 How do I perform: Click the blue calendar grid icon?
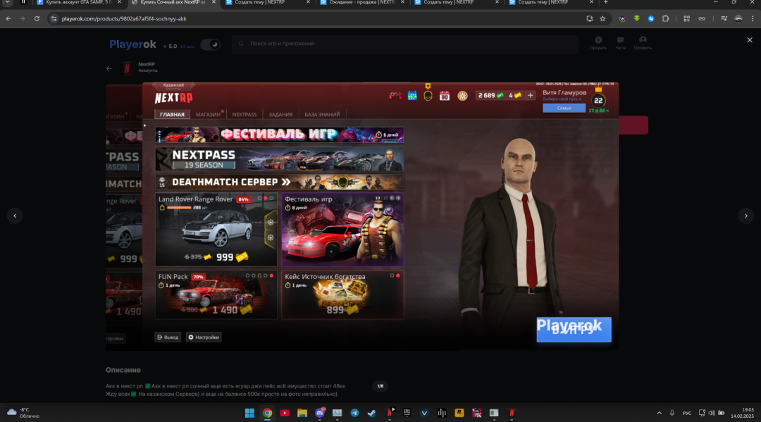[x=412, y=96]
